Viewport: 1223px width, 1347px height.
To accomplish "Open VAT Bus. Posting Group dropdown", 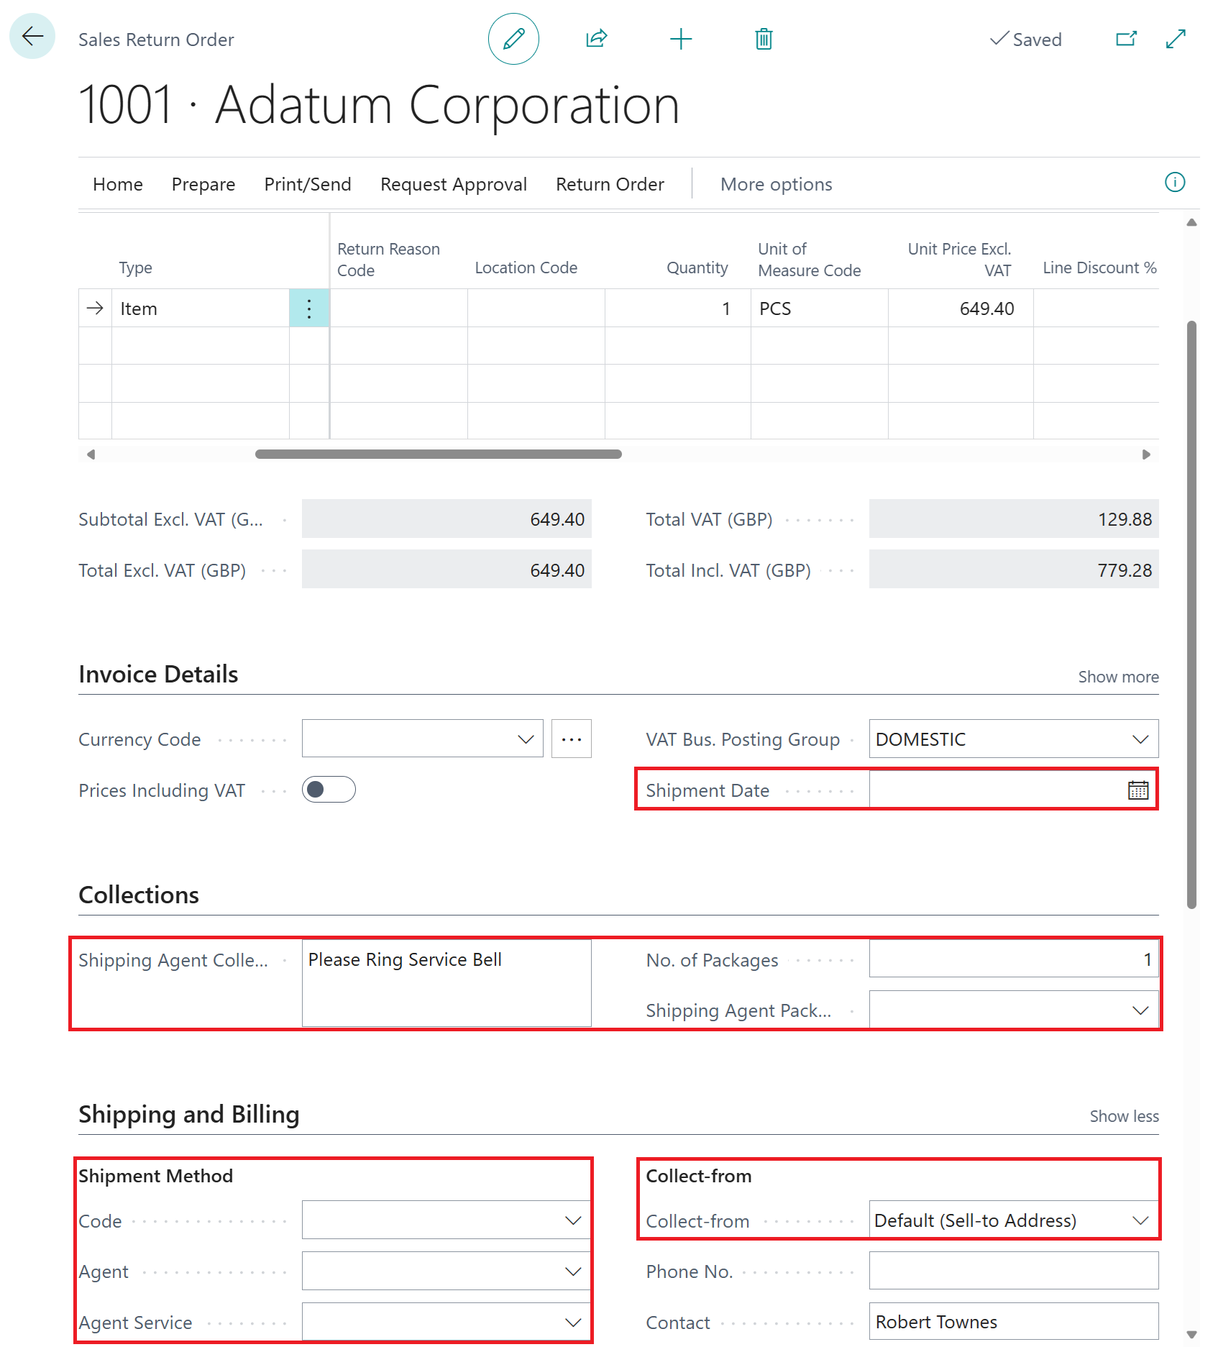I will click(x=1140, y=739).
